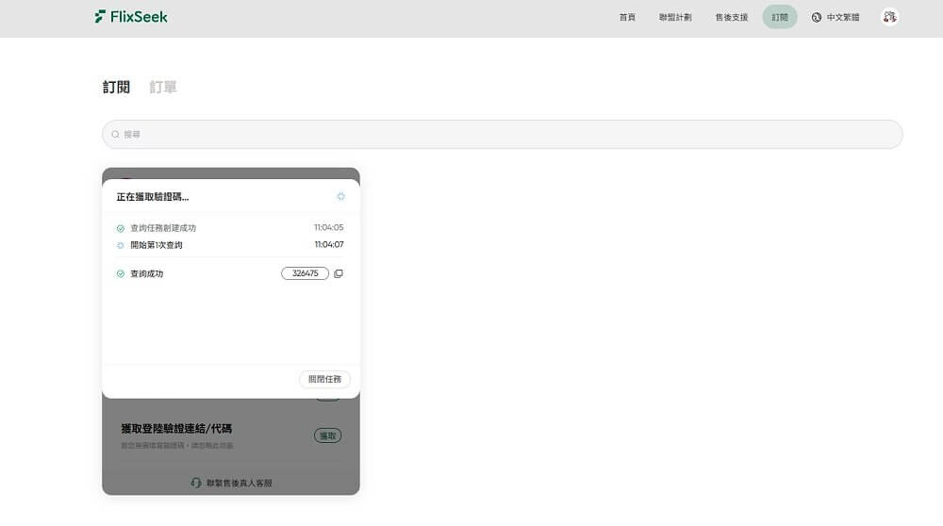Switch to the 訂閱 heading tab

pyautogui.click(x=116, y=87)
